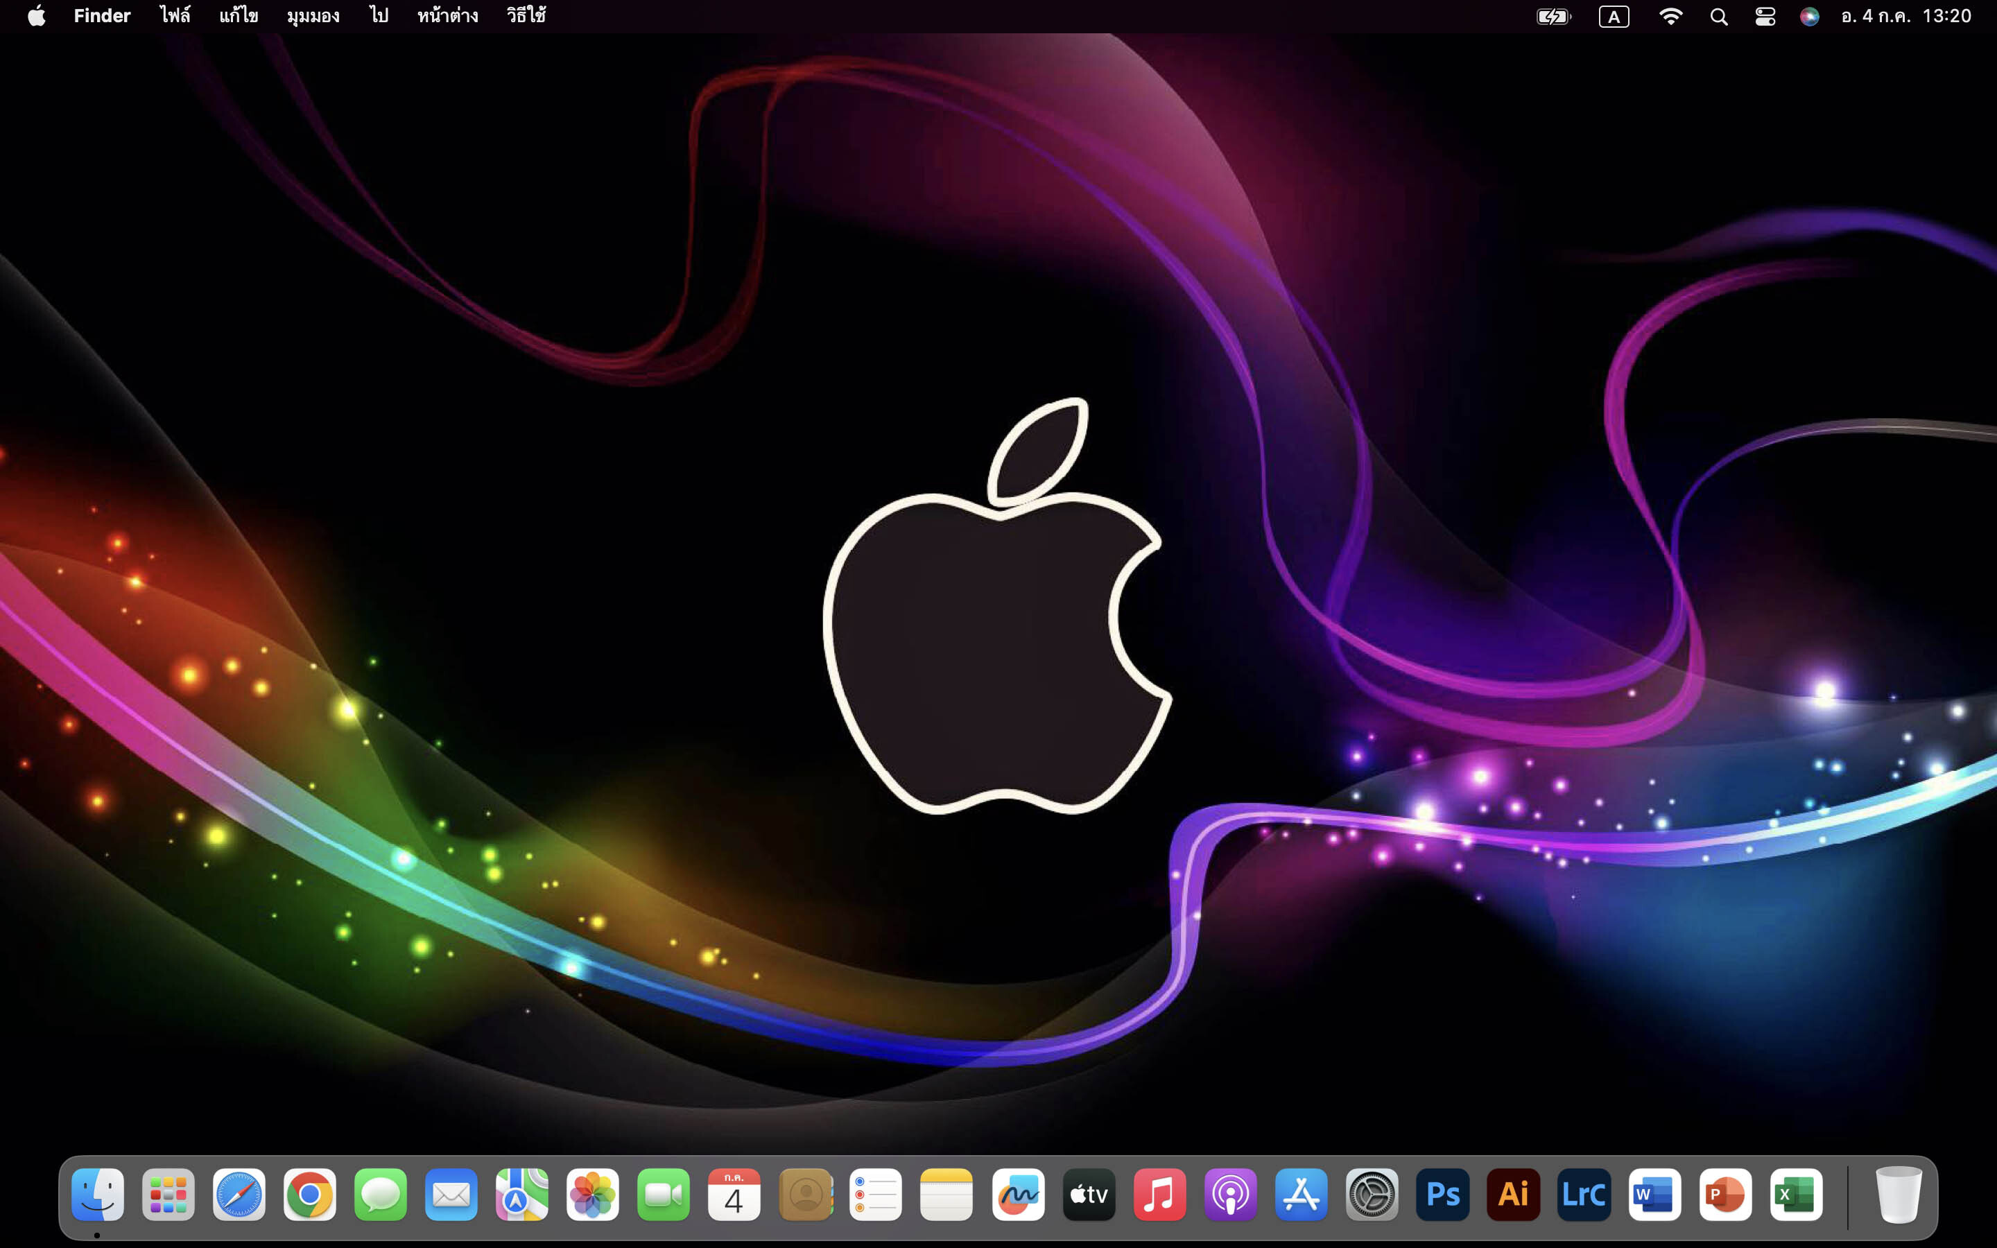1997x1248 pixels.
Task: Open the input source A menu
Action: click(x=1614, y=17)
